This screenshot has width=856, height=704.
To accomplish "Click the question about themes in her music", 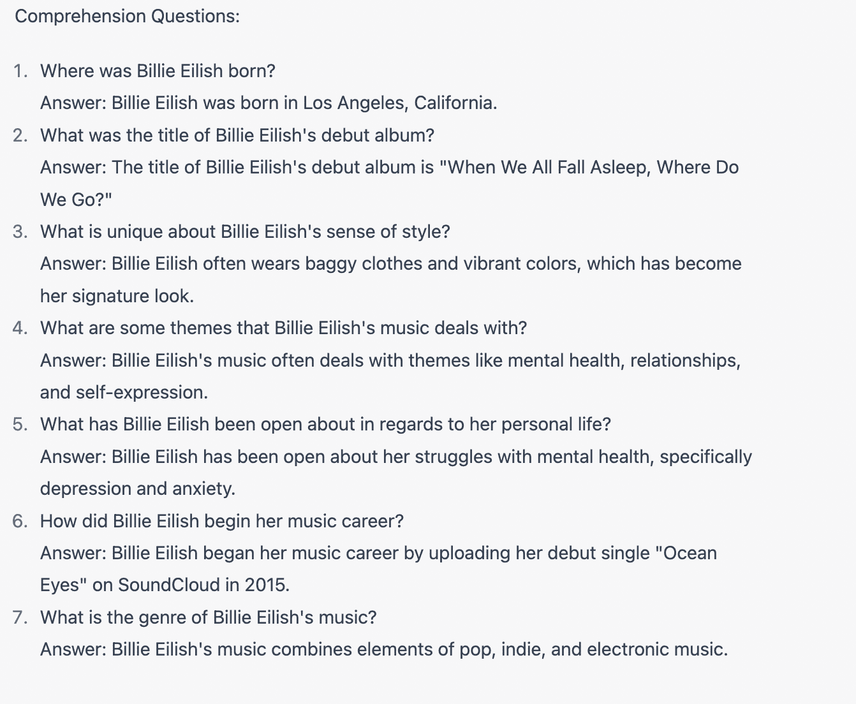I will click(283, 328).
